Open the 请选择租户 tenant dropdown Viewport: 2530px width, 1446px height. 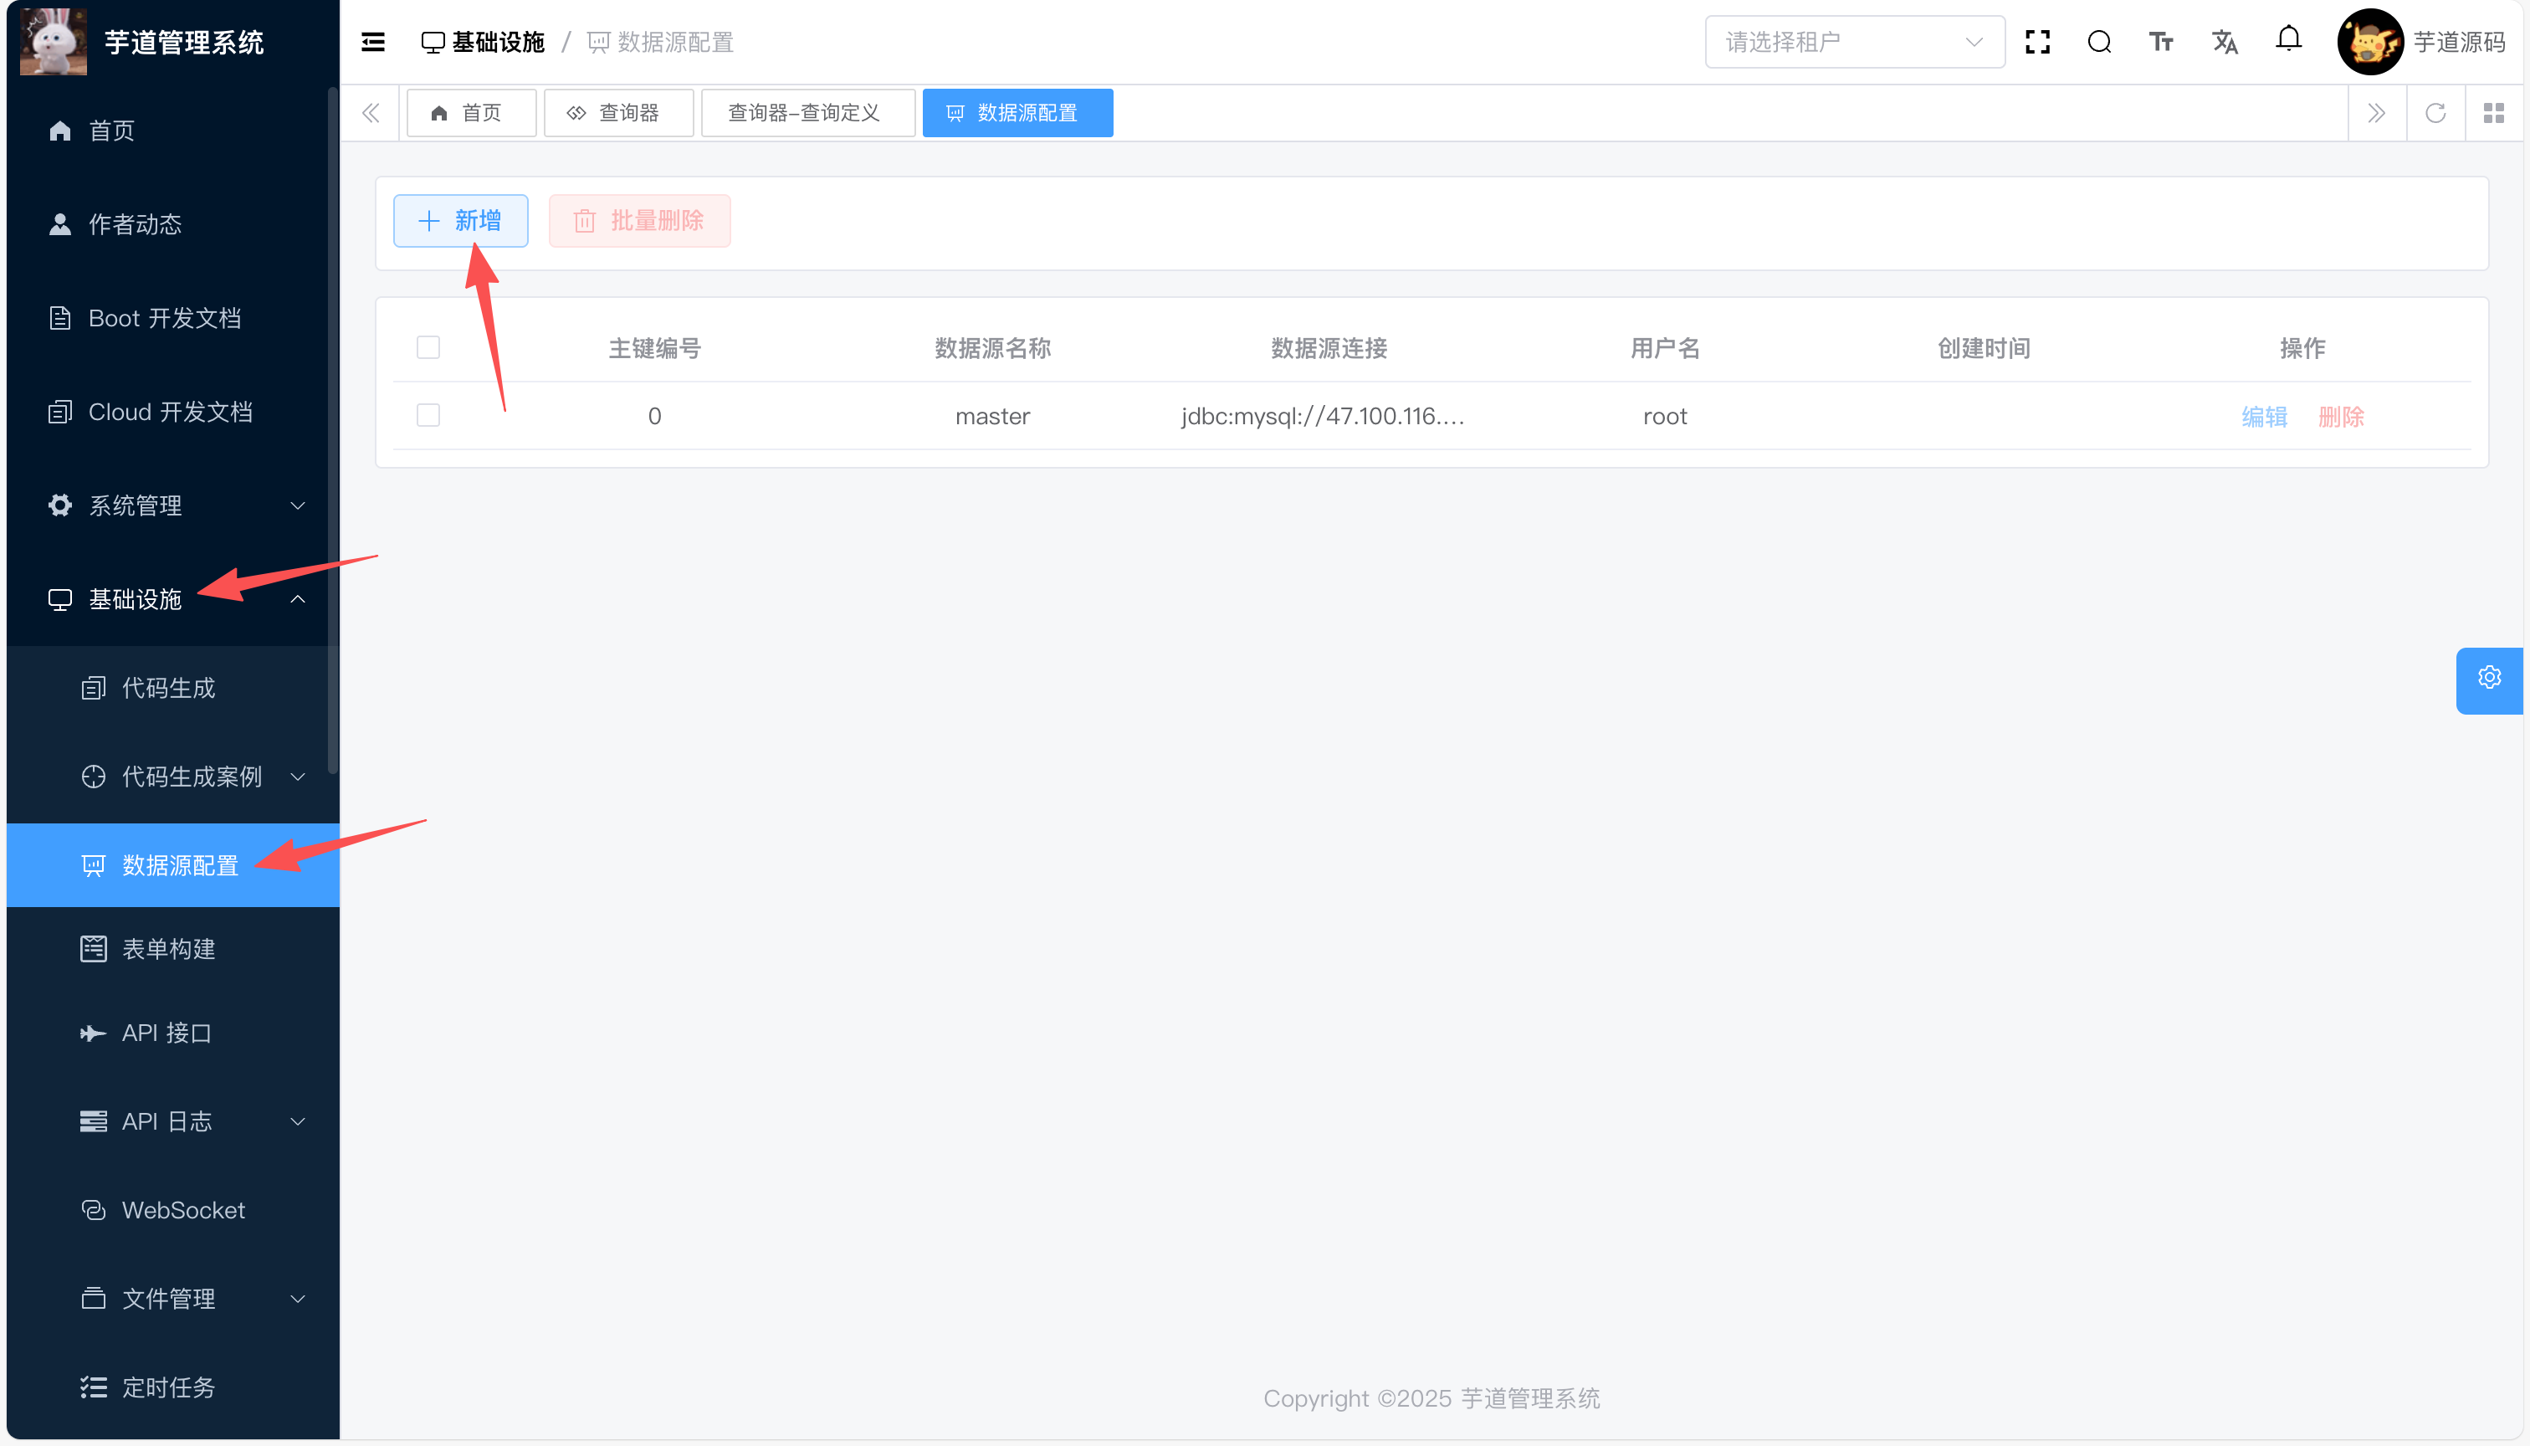click(x=1854, y=42)
